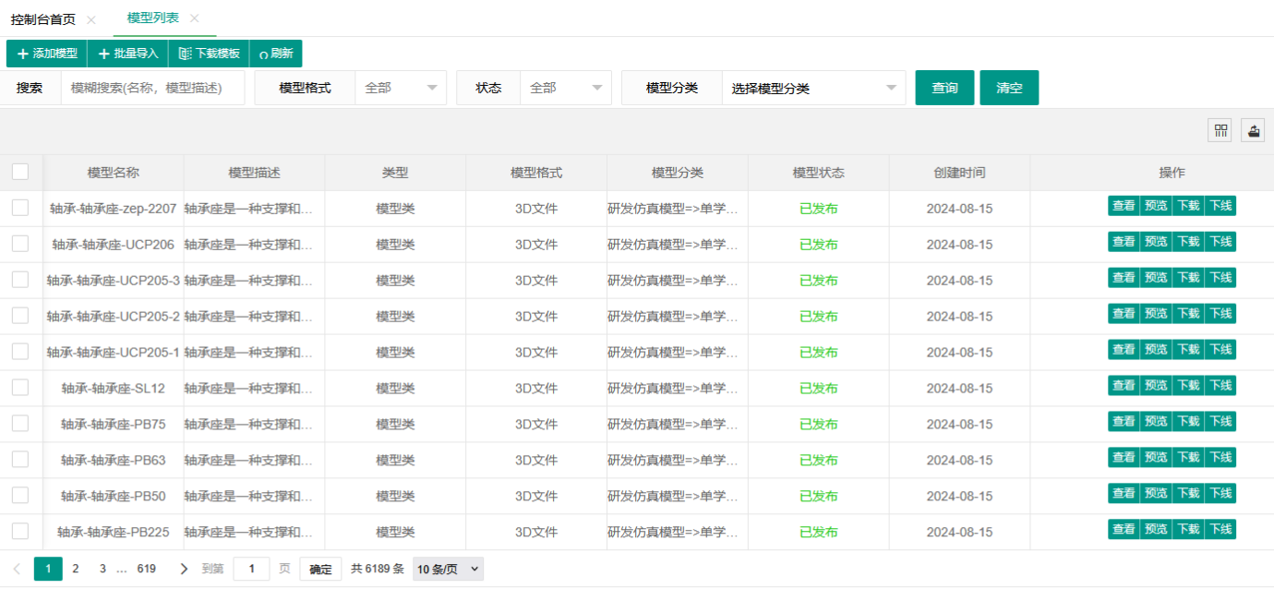Click the 查询 button
The image size is (1274, 601).
[x=944, y=88]
